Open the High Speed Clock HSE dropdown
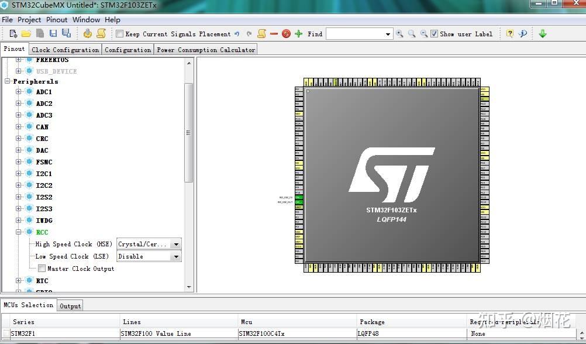Viewport: 586px width, 344px height. click(x=176, y=244)
